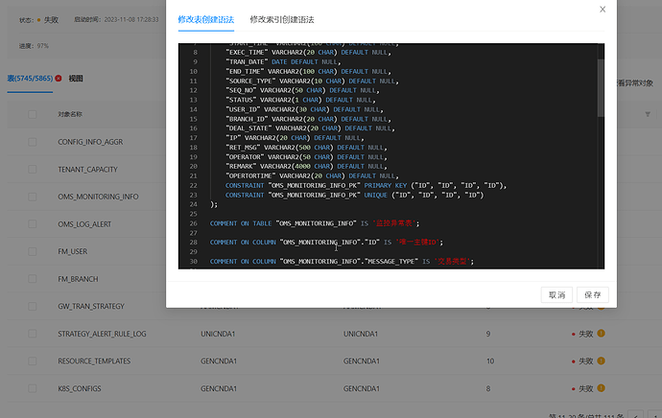Check the FM_BRANCH row checkbox

coord(32,279)
